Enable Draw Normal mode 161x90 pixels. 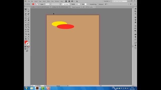[x=25, y=49]
